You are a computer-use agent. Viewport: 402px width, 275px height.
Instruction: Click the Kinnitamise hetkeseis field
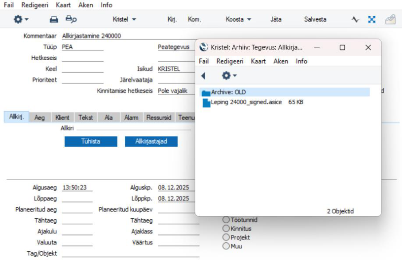(177, 91)
